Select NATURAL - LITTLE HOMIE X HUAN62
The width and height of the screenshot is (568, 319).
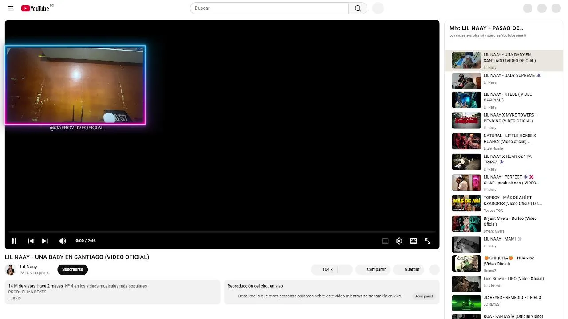tap(504, 141)
